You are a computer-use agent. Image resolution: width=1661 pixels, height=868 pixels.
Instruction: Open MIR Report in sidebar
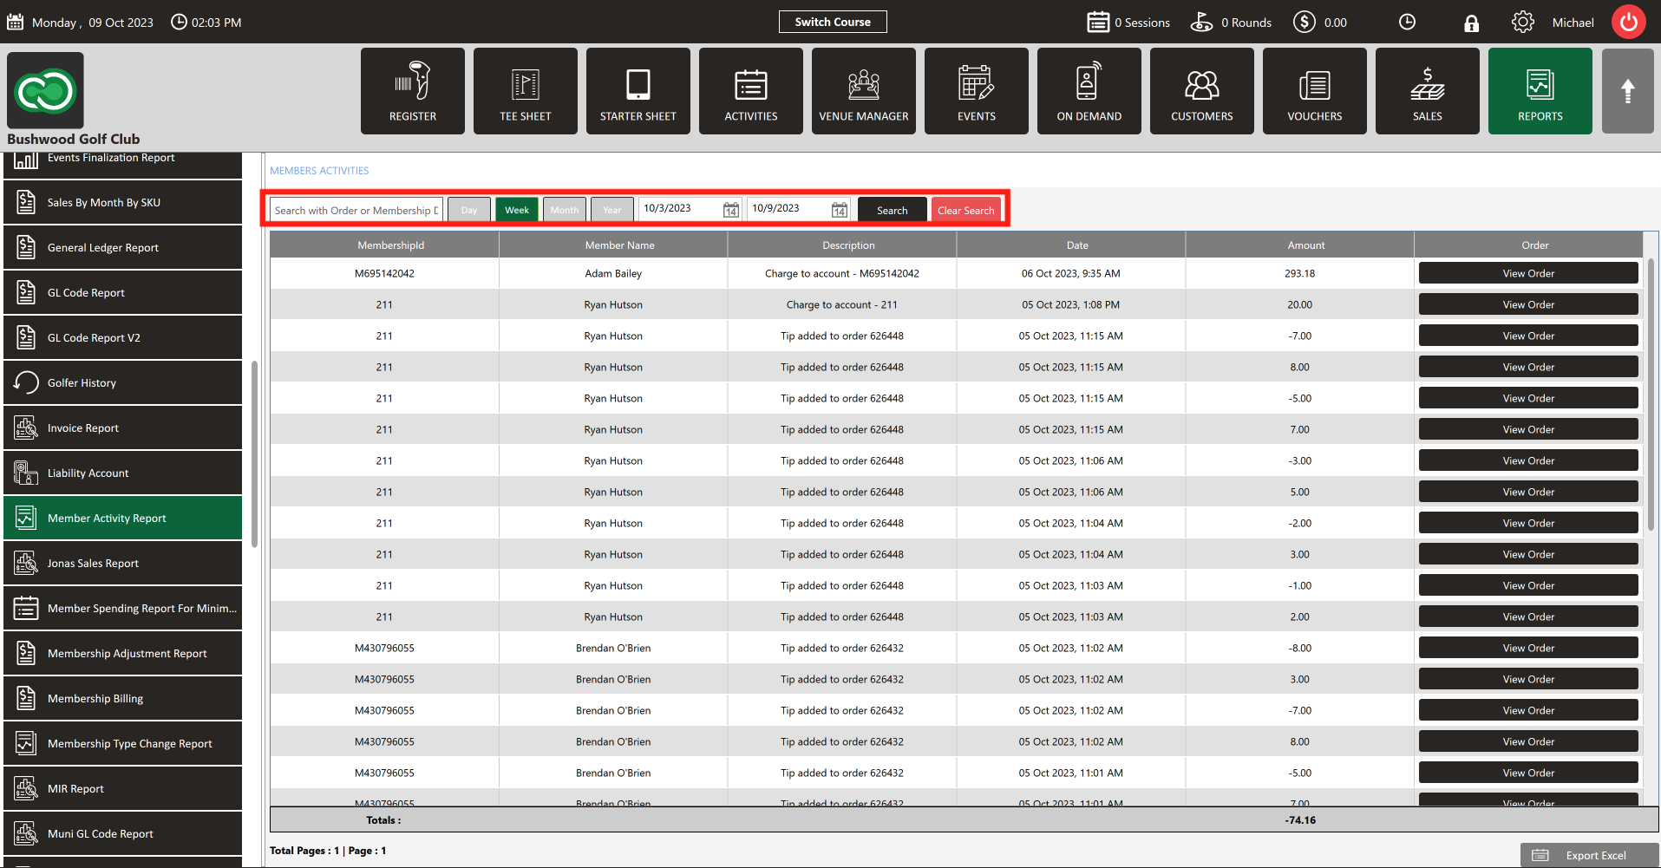(123, 788)
